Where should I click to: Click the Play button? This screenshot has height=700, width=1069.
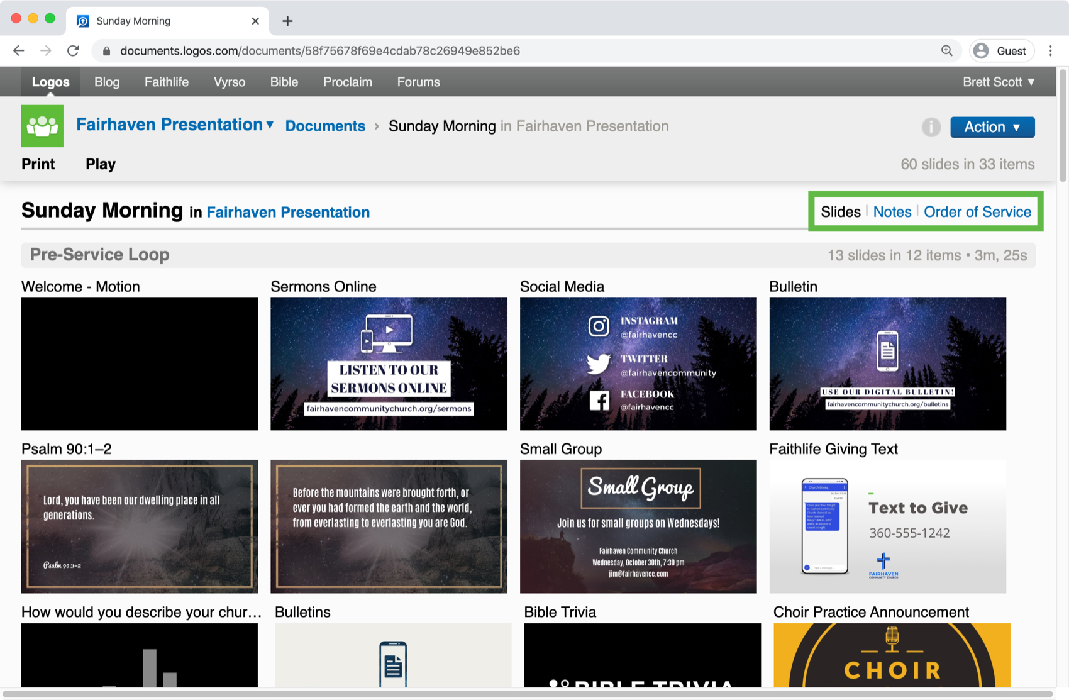[101, 164]
